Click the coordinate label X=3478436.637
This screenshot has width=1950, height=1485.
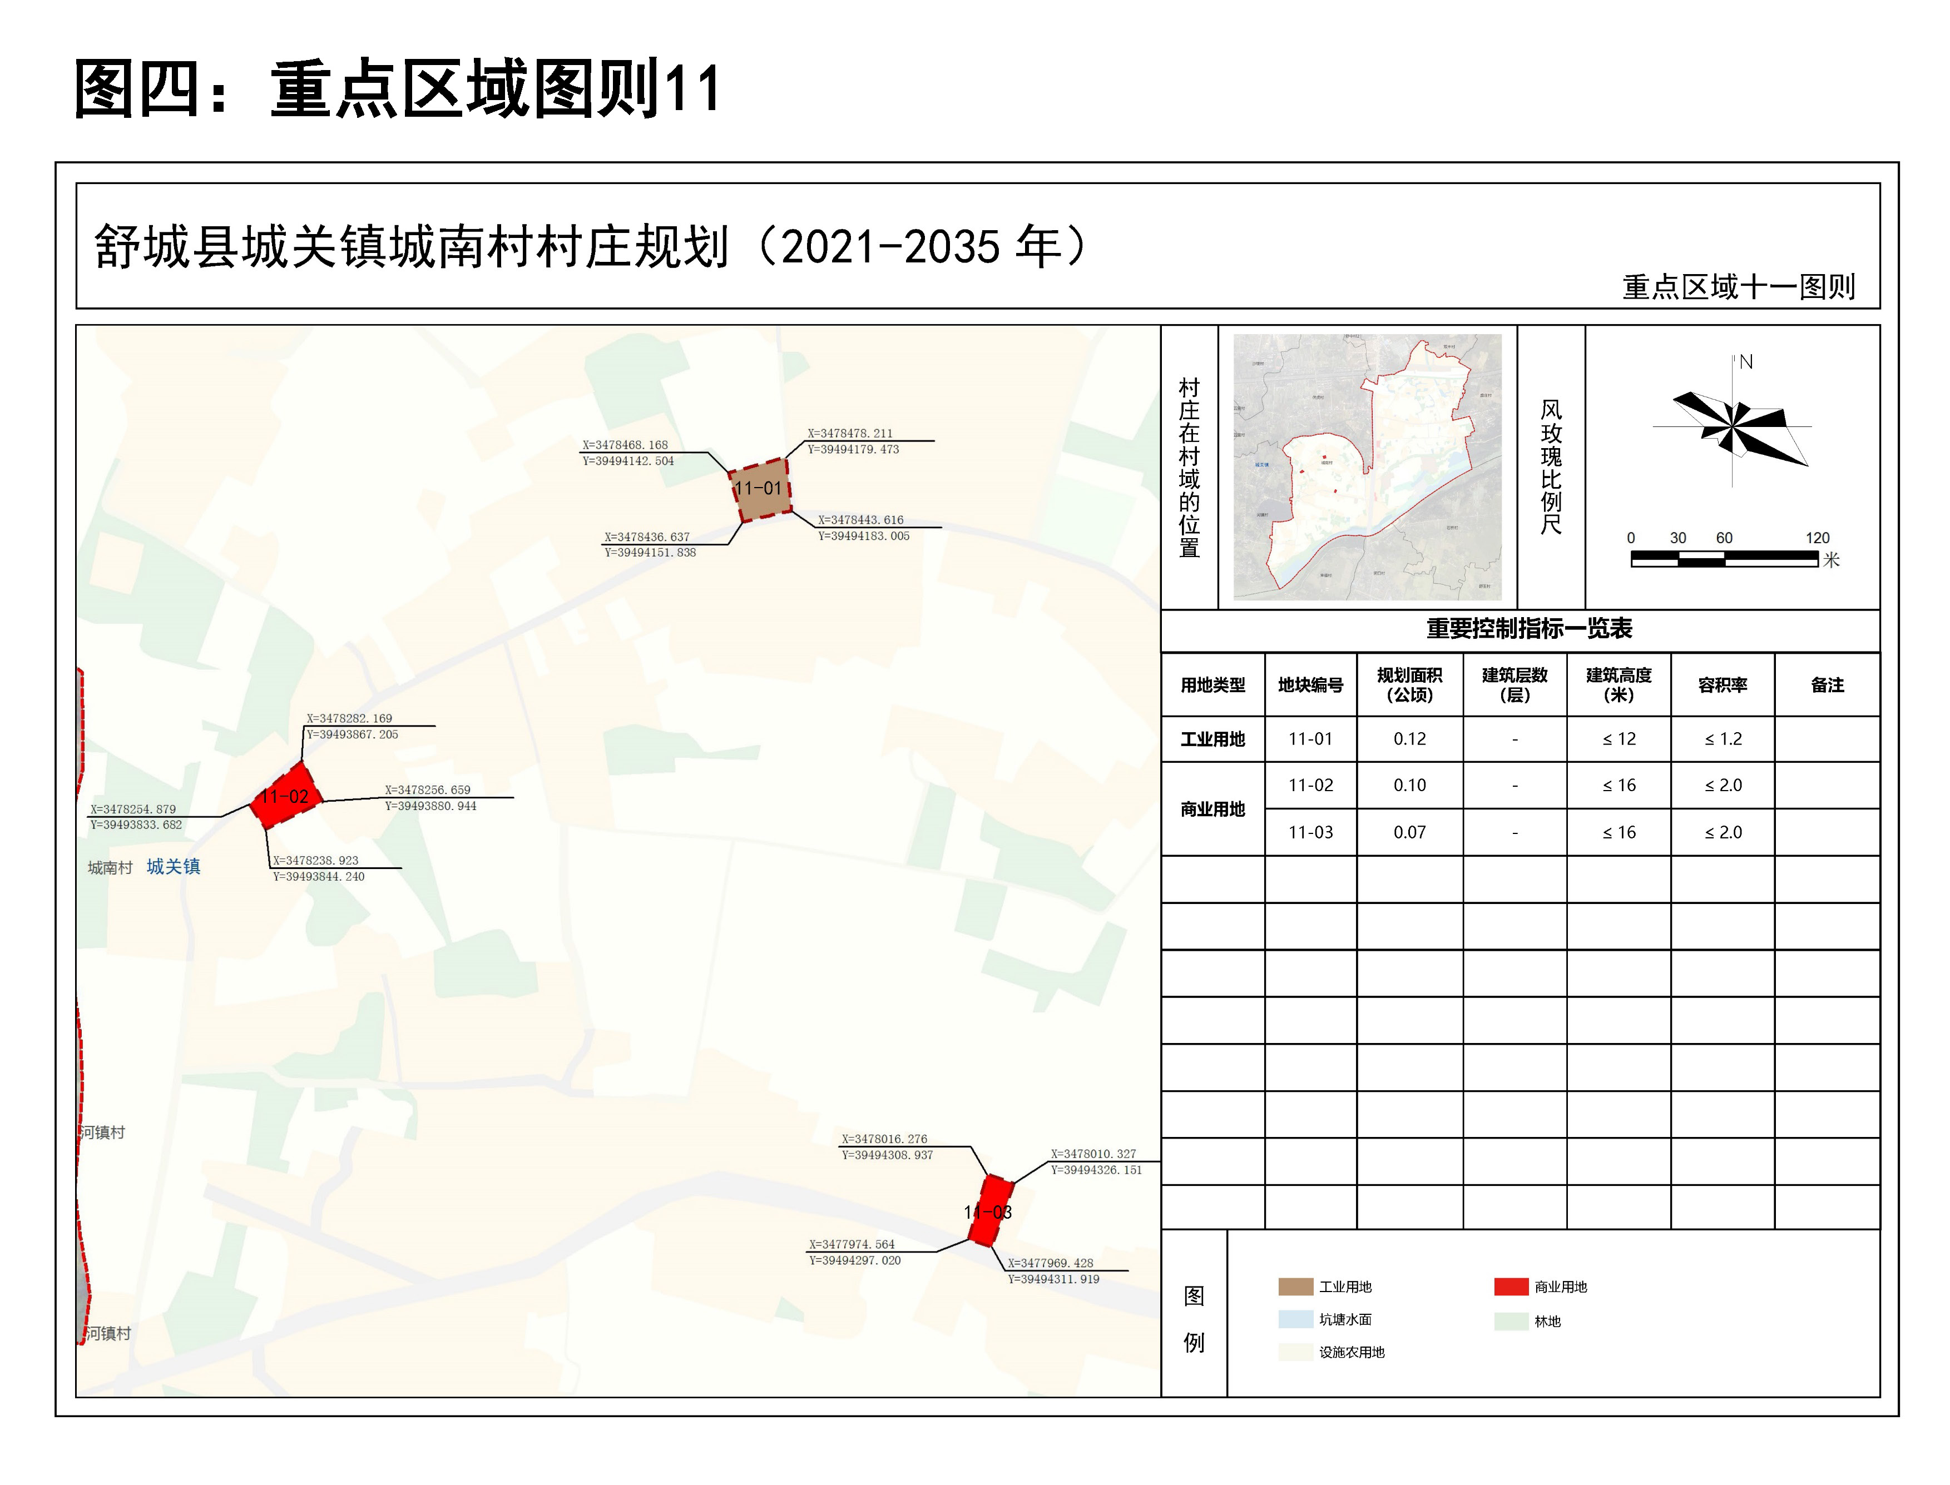tap(646, 537)
